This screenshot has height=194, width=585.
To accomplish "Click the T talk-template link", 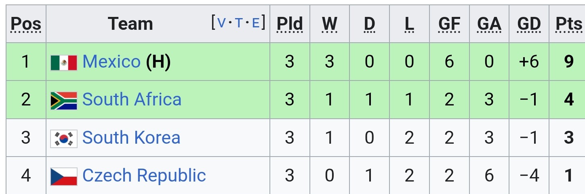I will (239, 23).
